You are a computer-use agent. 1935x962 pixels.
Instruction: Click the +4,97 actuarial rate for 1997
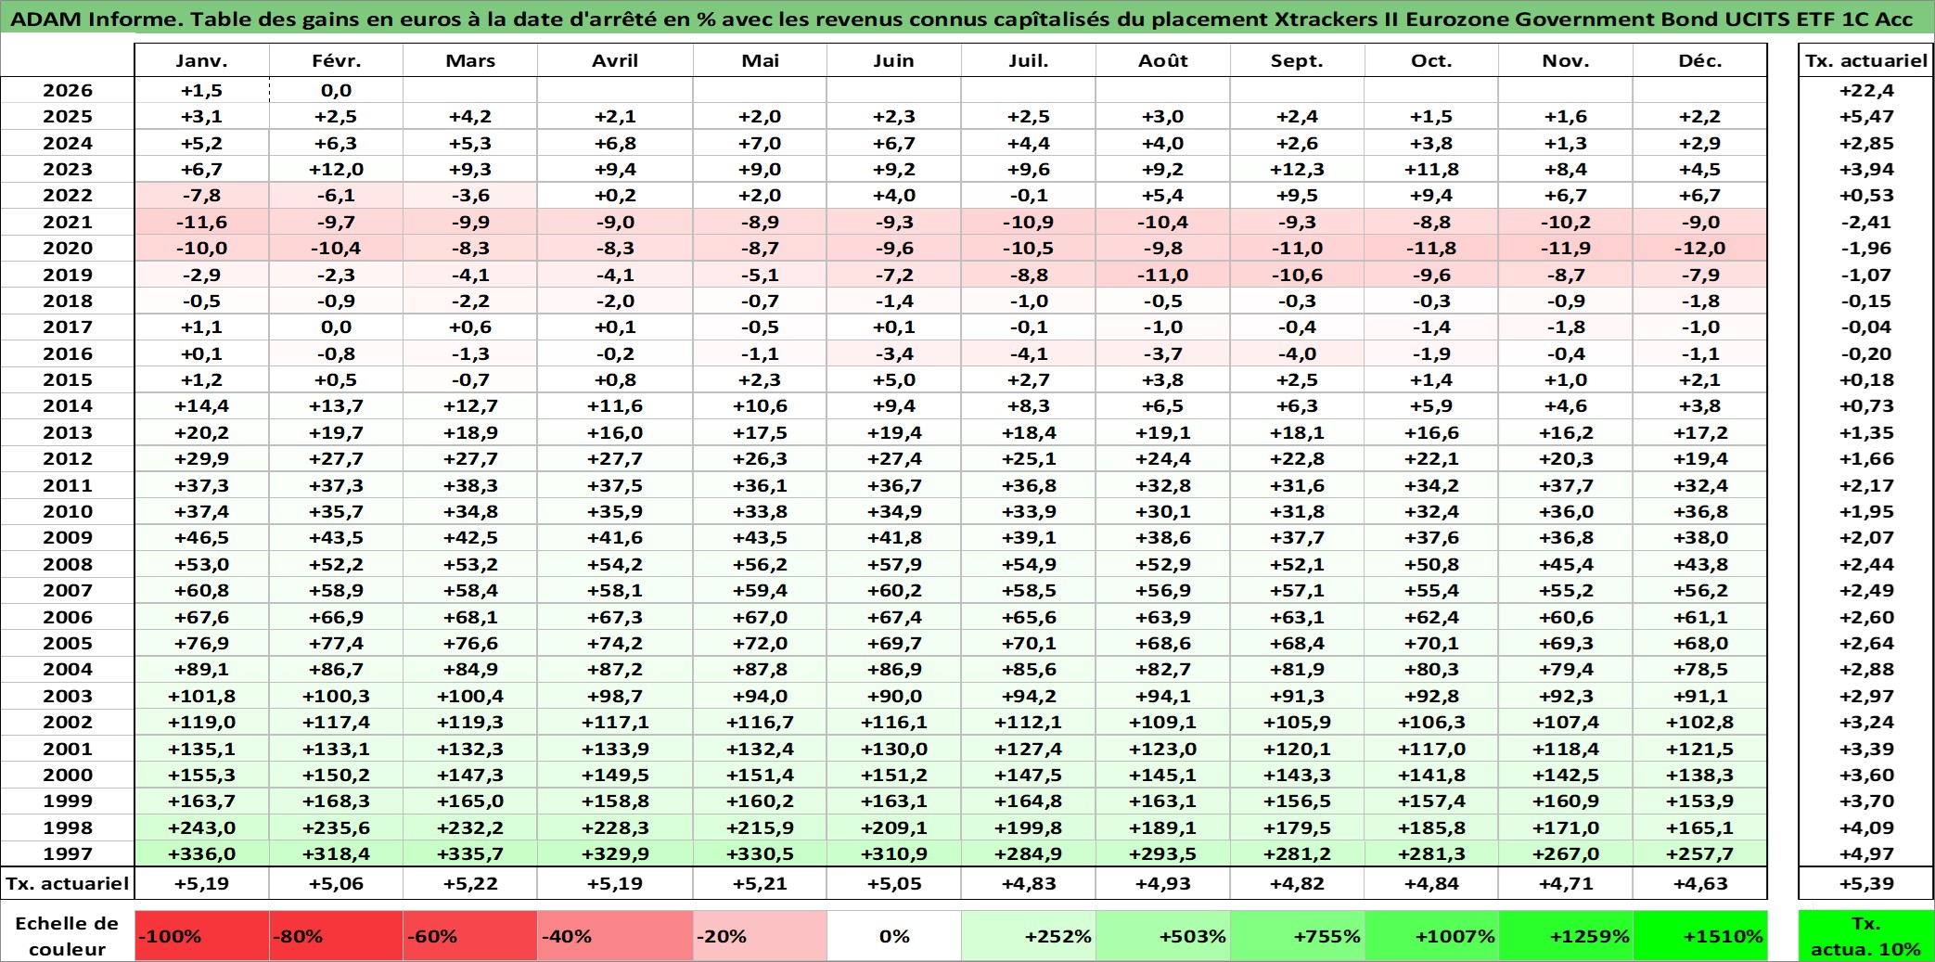coord(1866,853)
